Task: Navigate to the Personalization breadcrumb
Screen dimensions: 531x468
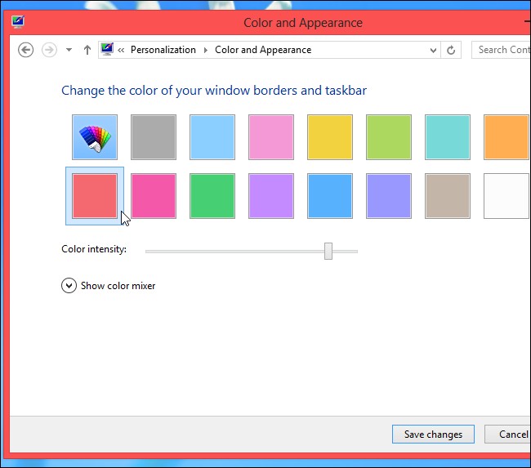Action: coord(163,50)
